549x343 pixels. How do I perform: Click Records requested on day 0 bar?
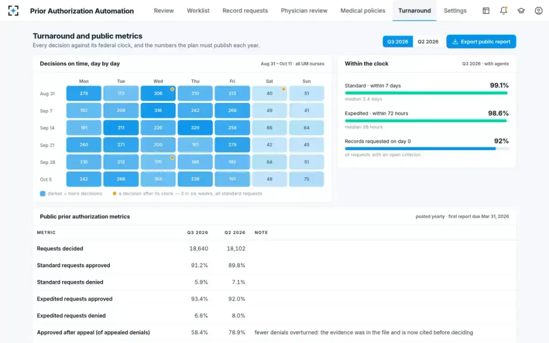click(426, 149)
